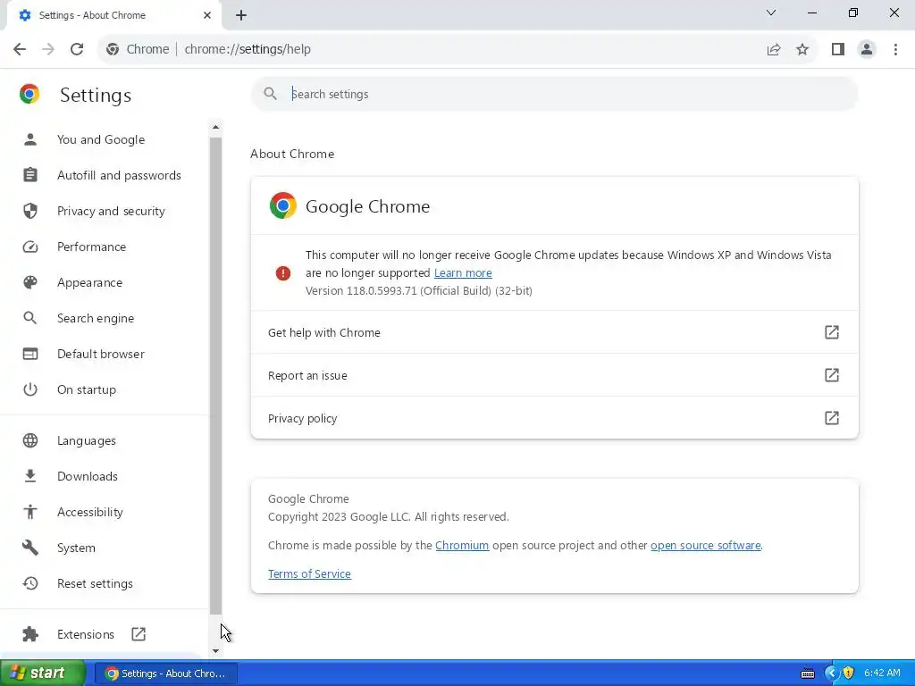Click the Privacy policy row
Viewport: 915px width, 686px height.
(554, 418)
